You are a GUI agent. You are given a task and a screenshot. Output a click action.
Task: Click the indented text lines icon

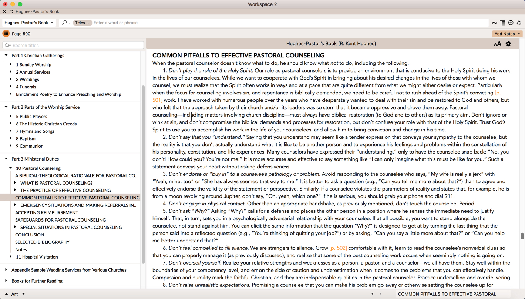(503, 23)
